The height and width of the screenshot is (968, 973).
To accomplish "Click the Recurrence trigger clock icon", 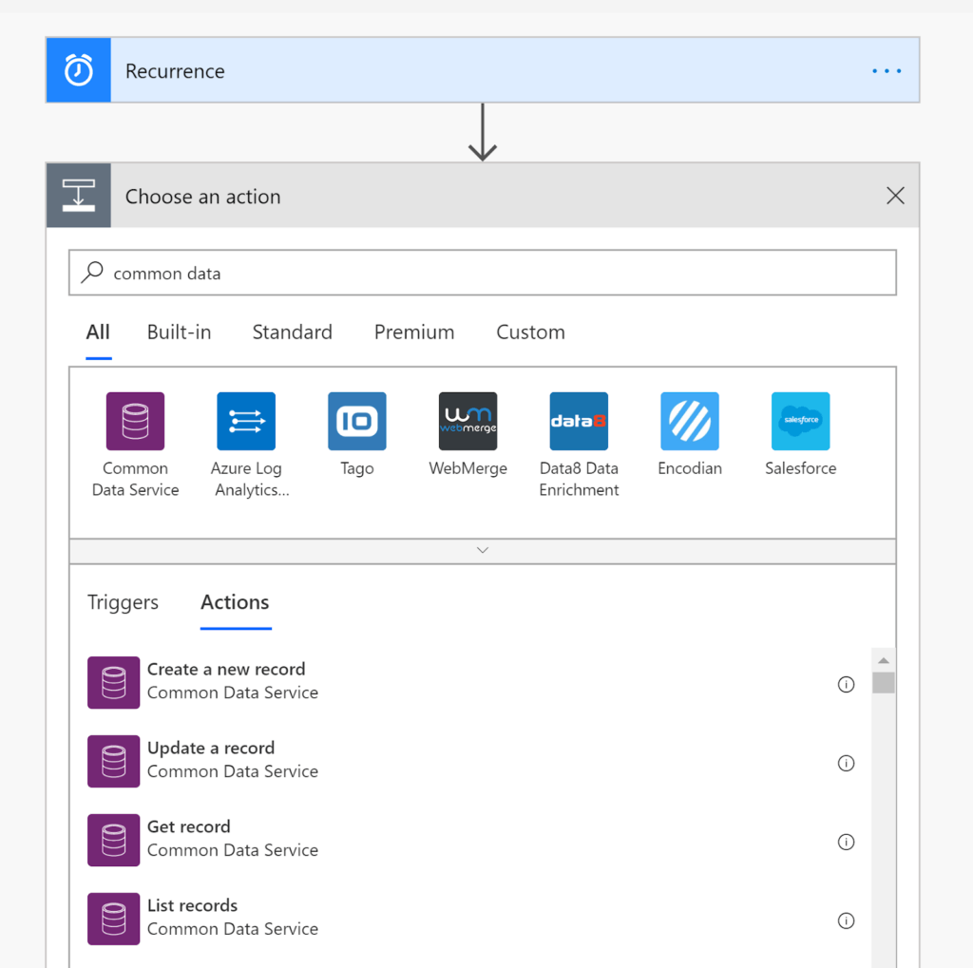I will [x=79, y=70].
